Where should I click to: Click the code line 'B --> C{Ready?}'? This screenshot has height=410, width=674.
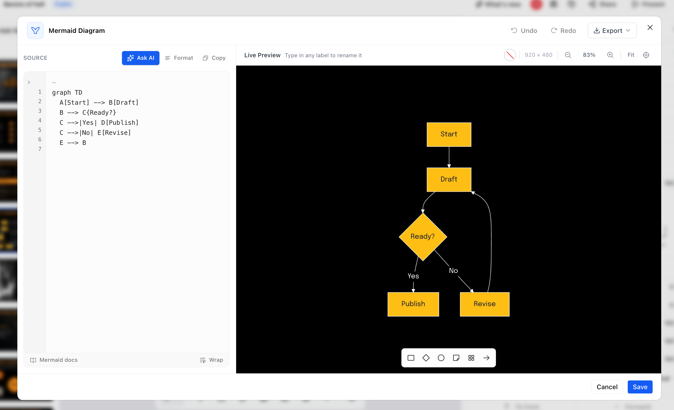[x=88, y=112]
